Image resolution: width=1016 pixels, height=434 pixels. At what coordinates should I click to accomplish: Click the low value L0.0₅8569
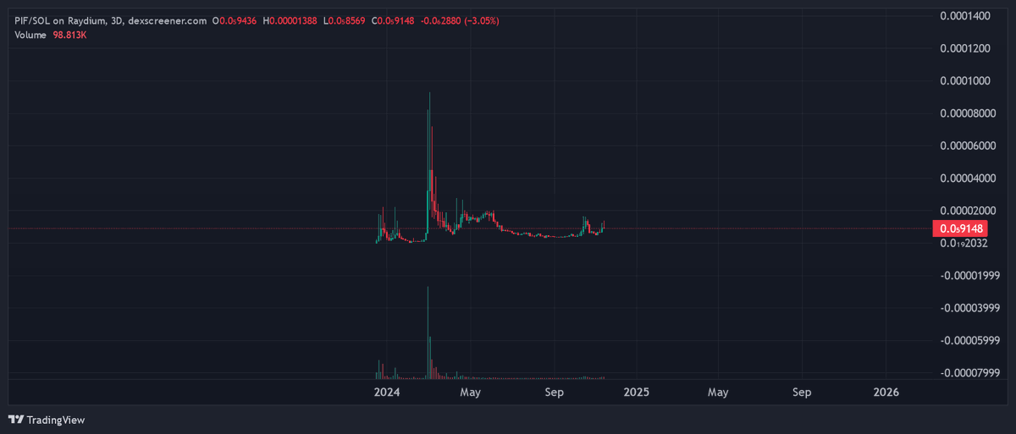pyautogui.click(x=345, y=20)
